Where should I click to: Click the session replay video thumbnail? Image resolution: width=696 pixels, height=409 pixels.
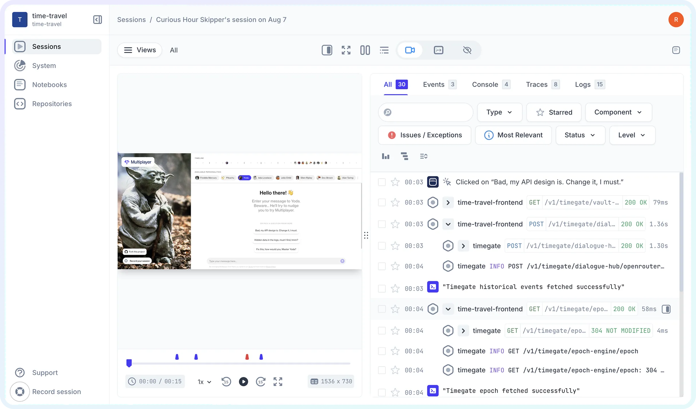tap(240, 211)
